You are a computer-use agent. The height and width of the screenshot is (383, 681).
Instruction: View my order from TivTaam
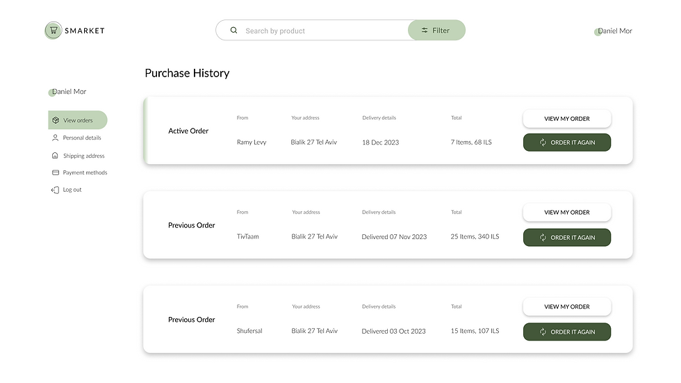[x=567, y=212]
